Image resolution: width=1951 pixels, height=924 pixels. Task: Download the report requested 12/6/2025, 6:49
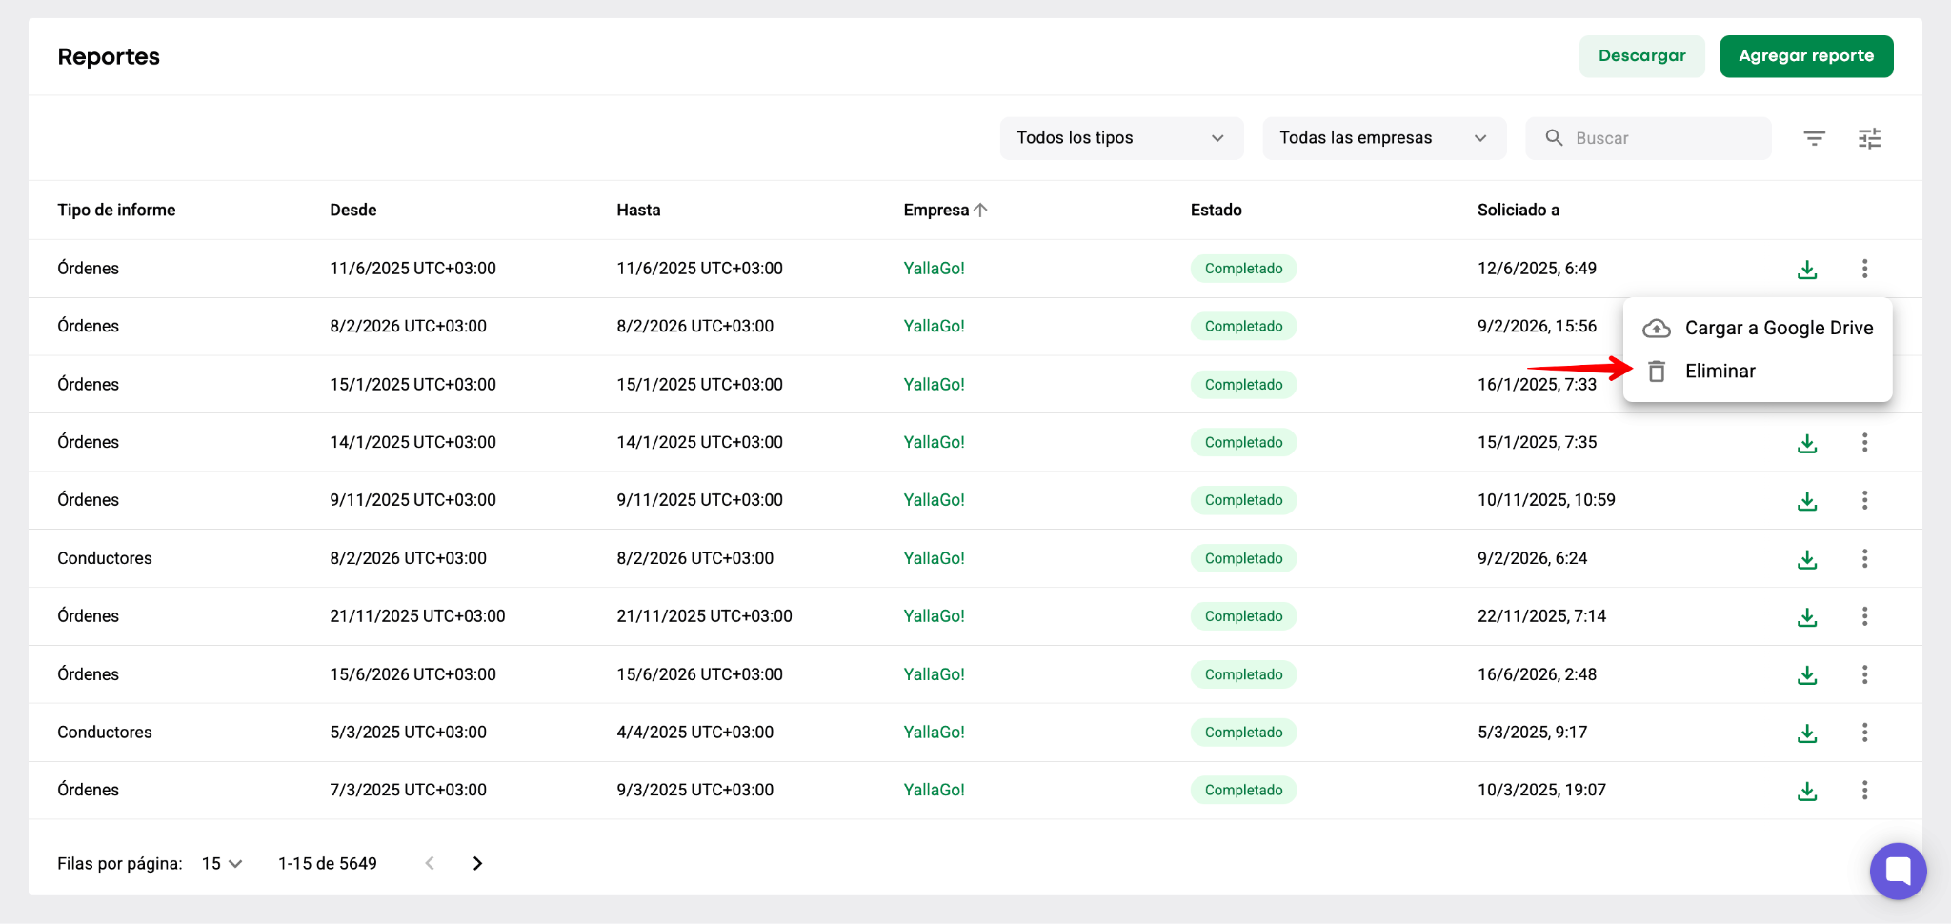(1807, 270)
